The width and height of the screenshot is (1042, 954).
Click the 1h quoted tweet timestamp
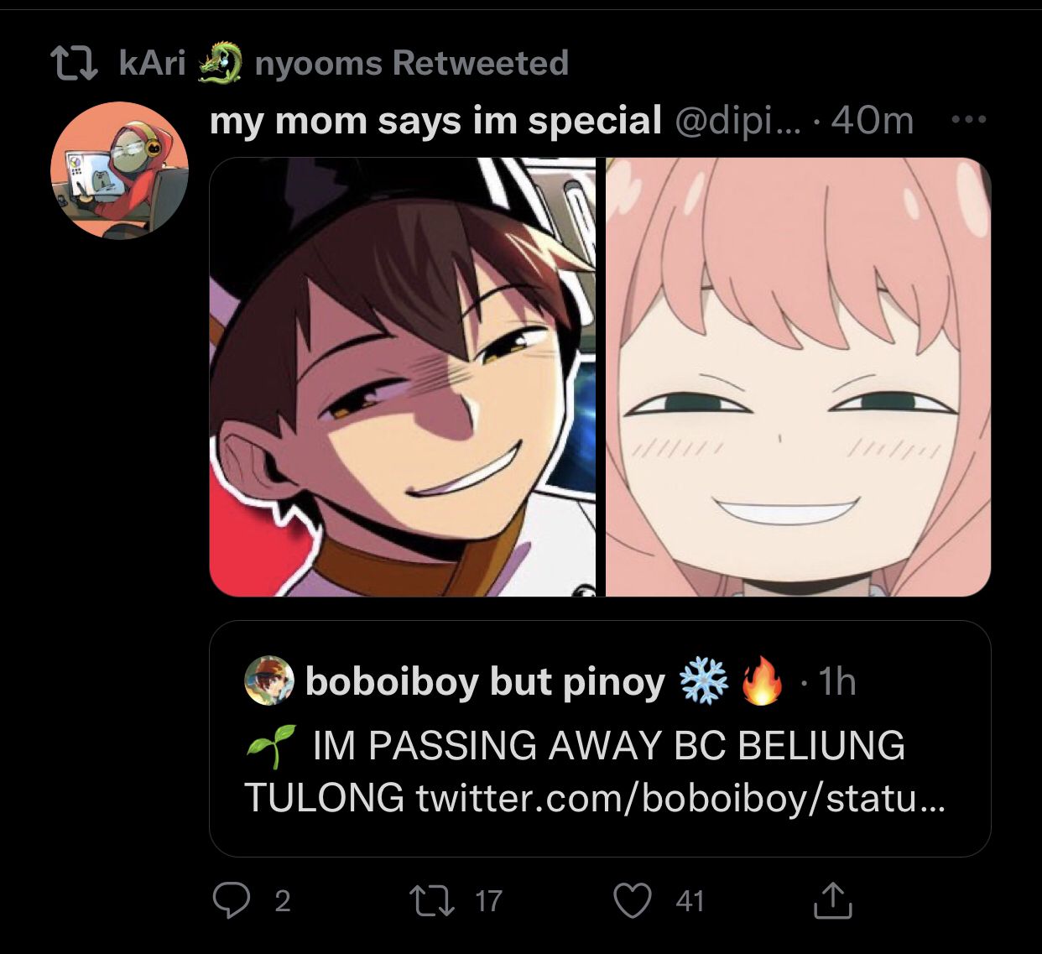pos(837,681)
